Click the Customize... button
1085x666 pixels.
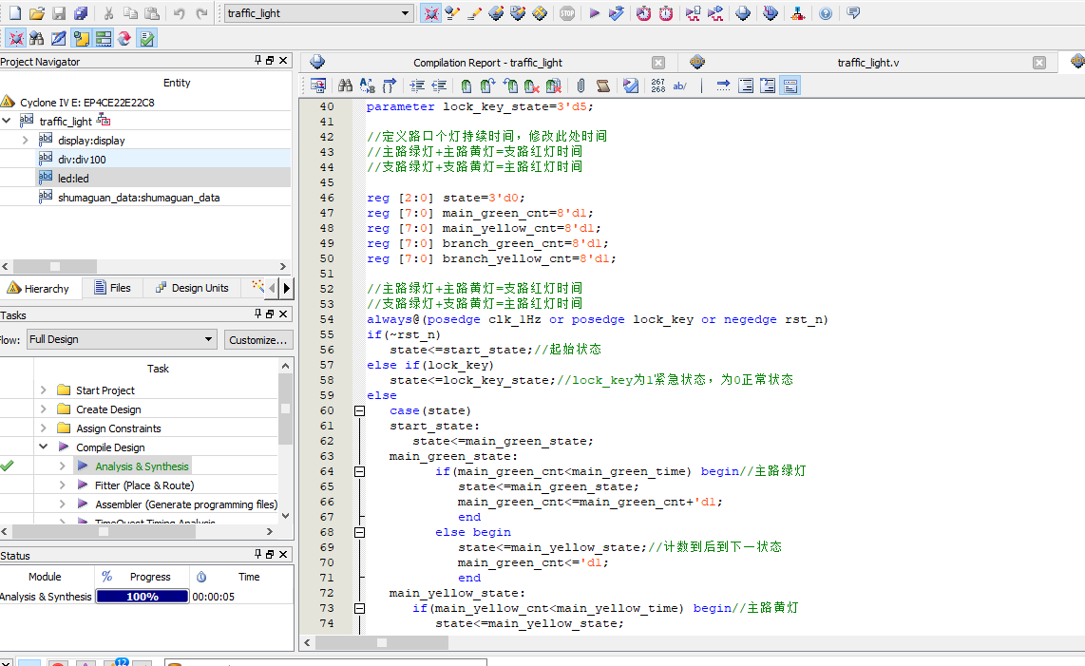[x=257, y=340]
